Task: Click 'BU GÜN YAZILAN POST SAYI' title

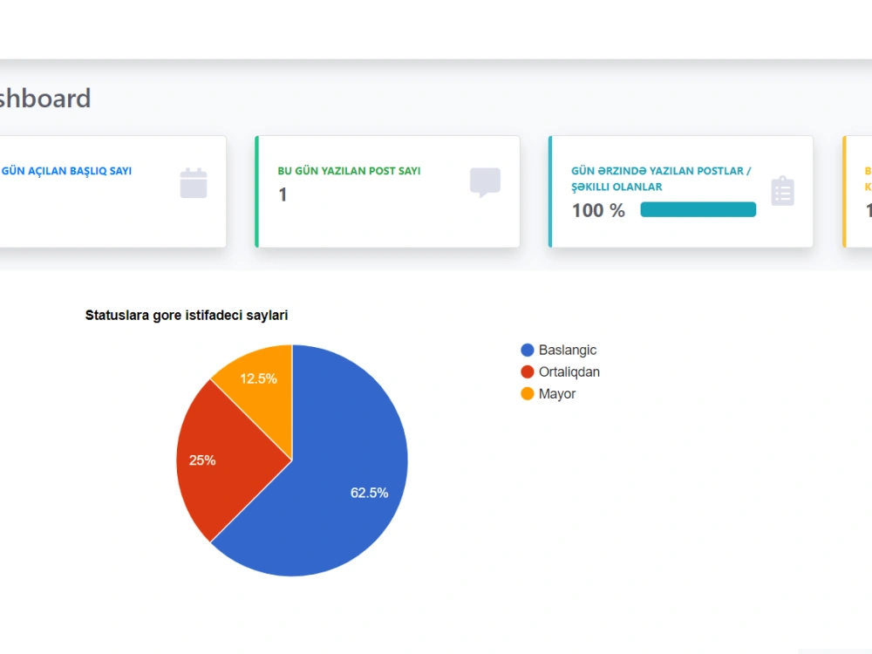Action: [350, 171]
